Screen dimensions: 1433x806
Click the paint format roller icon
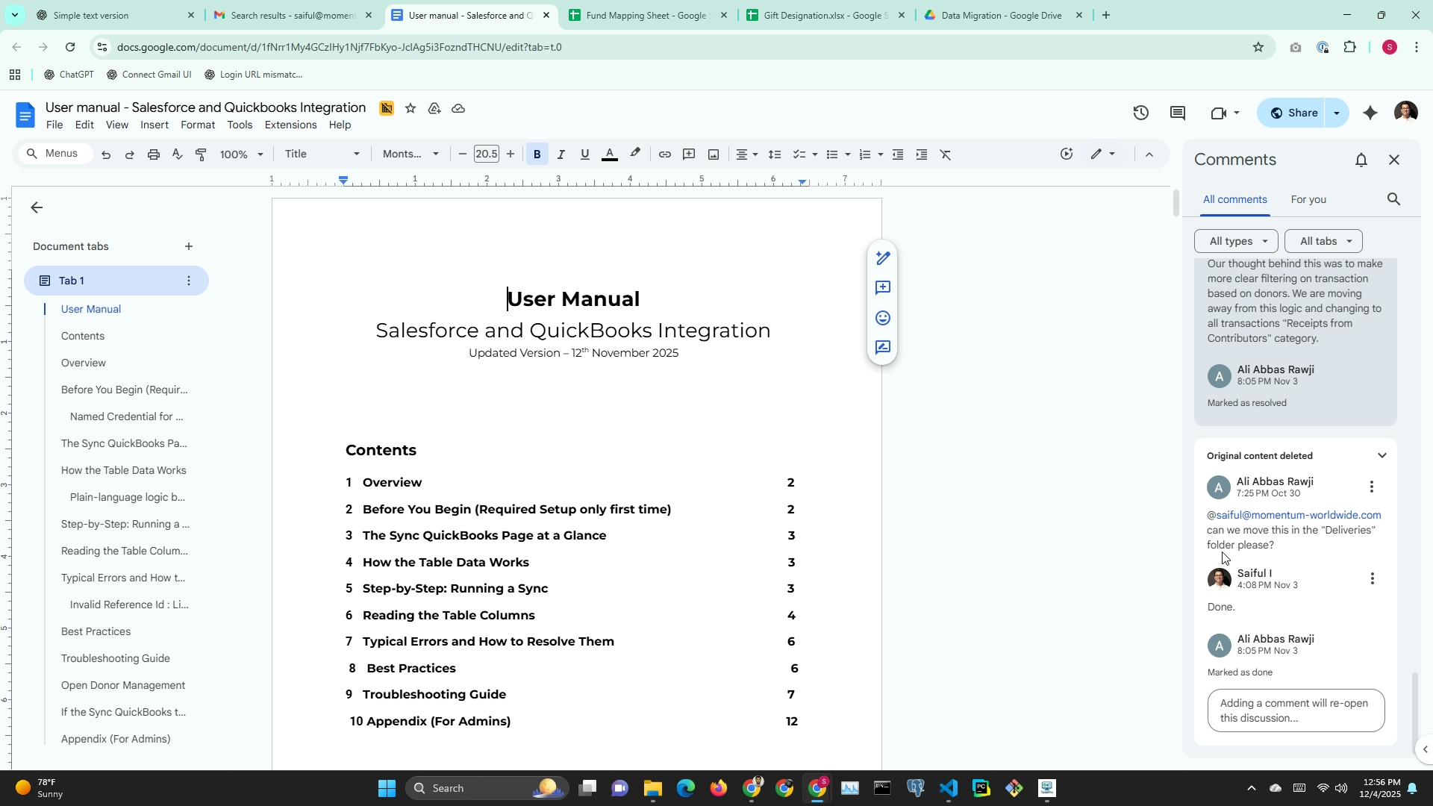(201, 154)
